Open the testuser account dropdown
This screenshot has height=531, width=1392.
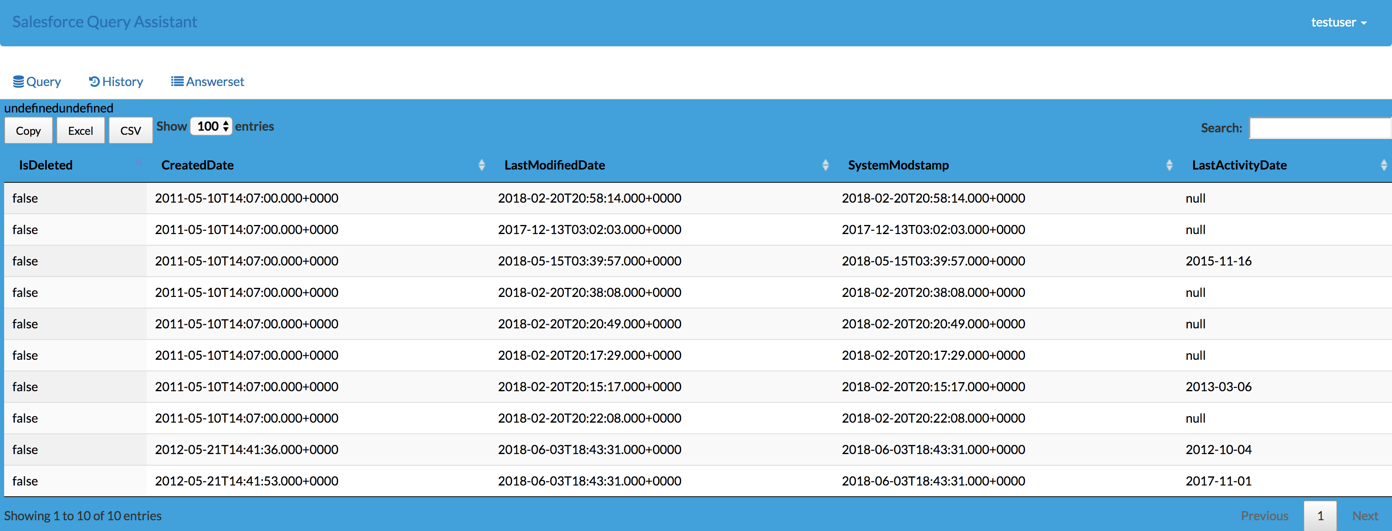1339,23
